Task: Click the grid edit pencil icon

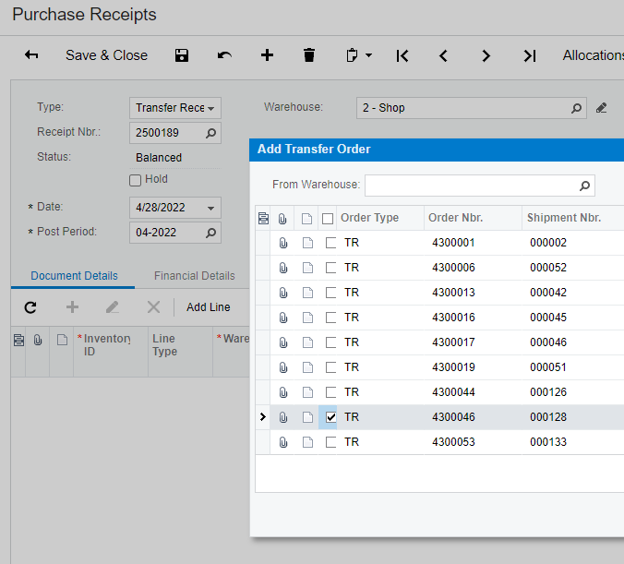Action: 113,307
